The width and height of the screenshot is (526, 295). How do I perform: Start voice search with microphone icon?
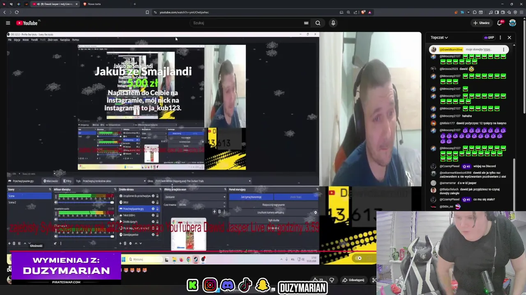coord(333,23)
